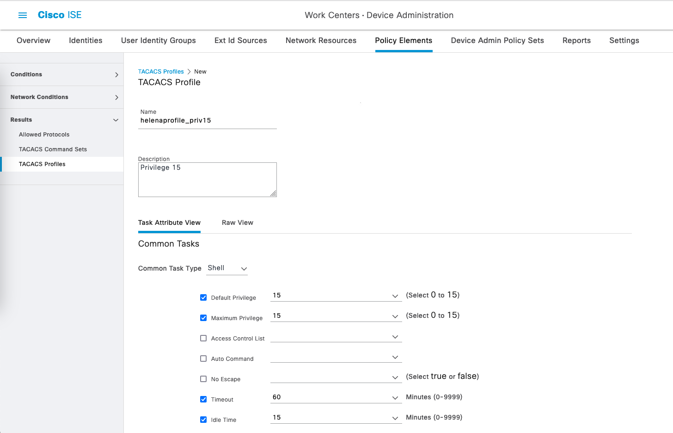The width and height of the screenshot is (673, 433).
Task: Expand the Network Conditions section
Action: point(116,97)
